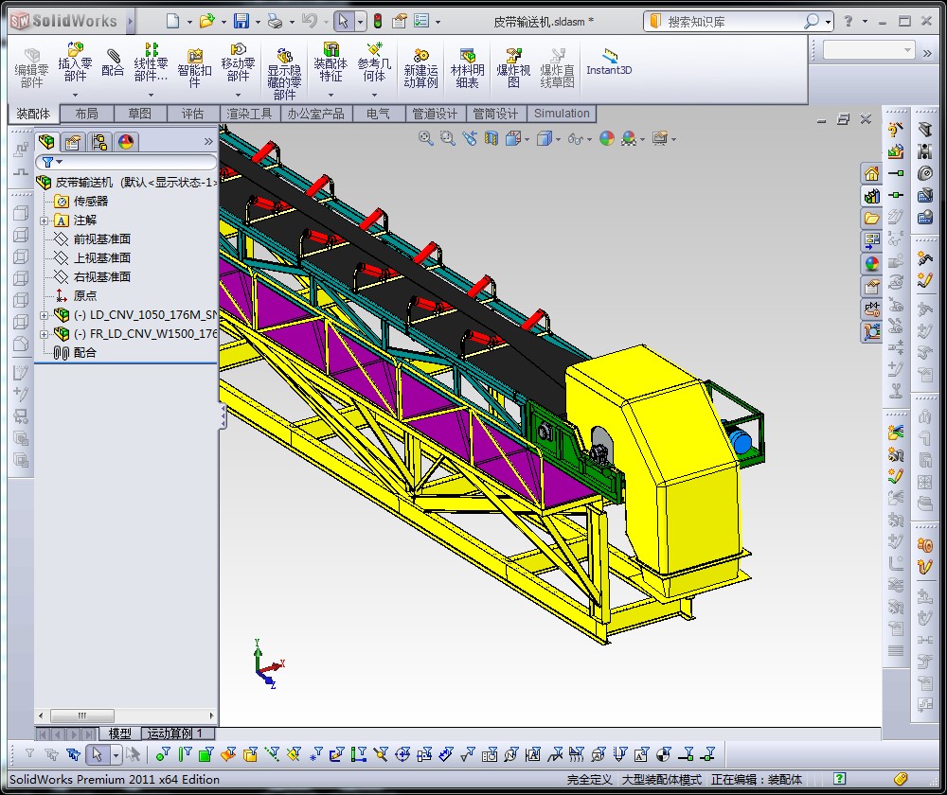Open the Options checklist icon
Image resolution: width=947 pixels, height=795 pixels.
(x=421, y=21)
